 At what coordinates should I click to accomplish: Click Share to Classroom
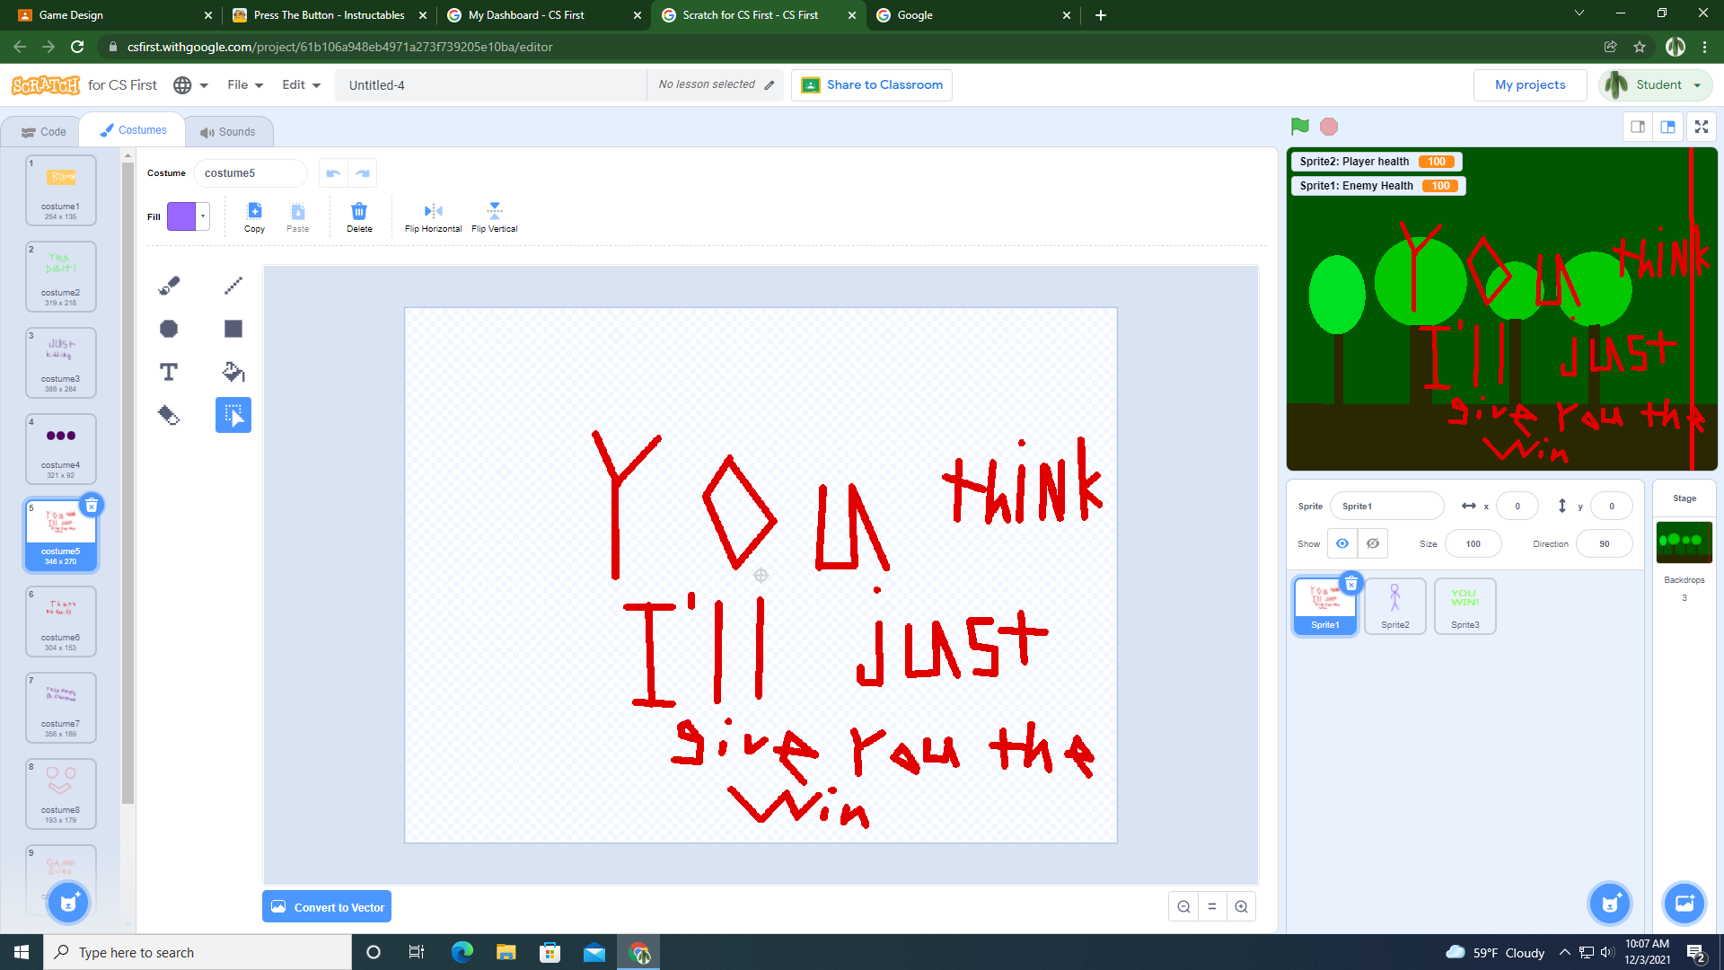870,84
